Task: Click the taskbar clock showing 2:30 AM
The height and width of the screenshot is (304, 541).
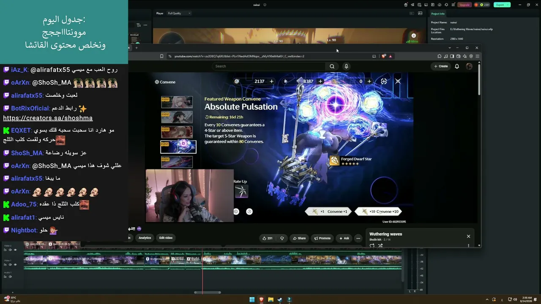Action: [x=527, y=300]
